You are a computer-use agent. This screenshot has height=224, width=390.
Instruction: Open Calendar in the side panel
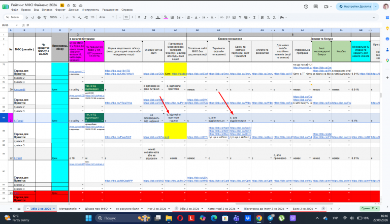(x=387, y=18)
